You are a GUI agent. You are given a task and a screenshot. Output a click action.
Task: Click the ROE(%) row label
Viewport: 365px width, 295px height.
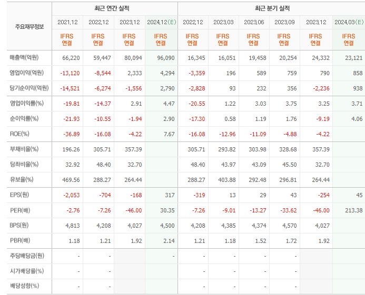(19, 134)
